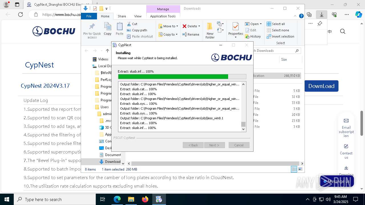The image size is (365, 205).
Task: Select the Manage contextual tab
Action: 163,9
